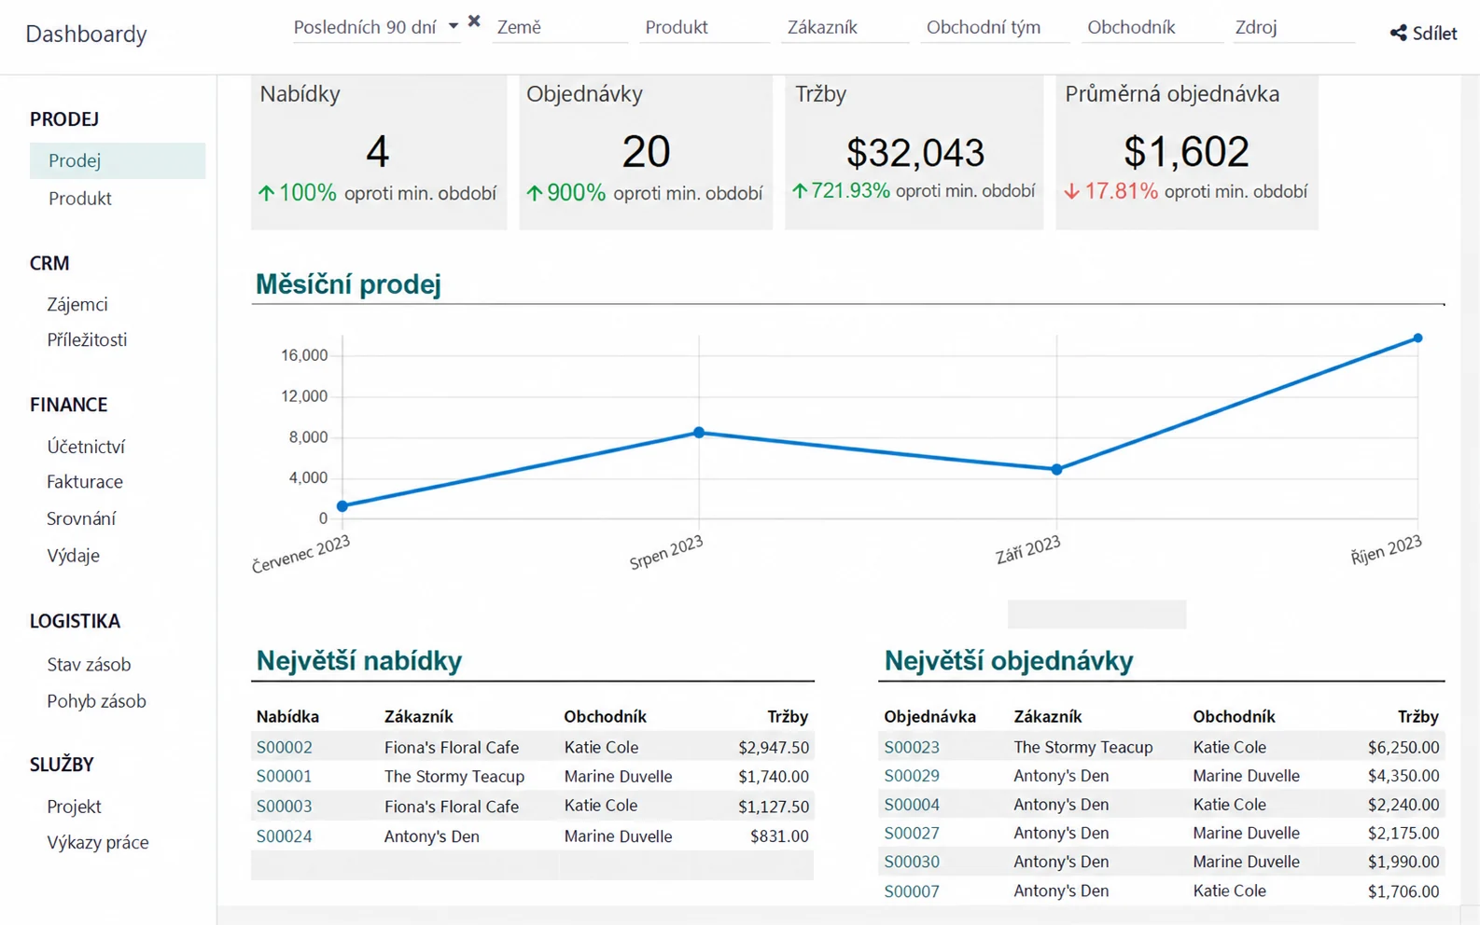Screen dimensions: 1480x925
Task: Select Prodej dashboard in sidebar
Action: (118, 160)
